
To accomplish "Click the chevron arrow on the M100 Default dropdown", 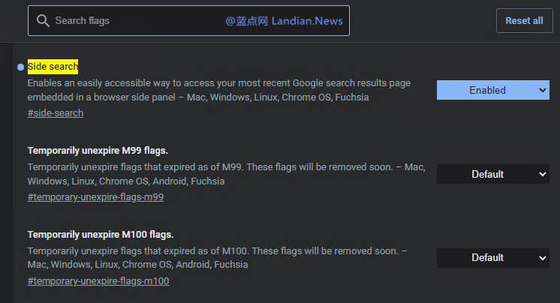I will point(543,257).
